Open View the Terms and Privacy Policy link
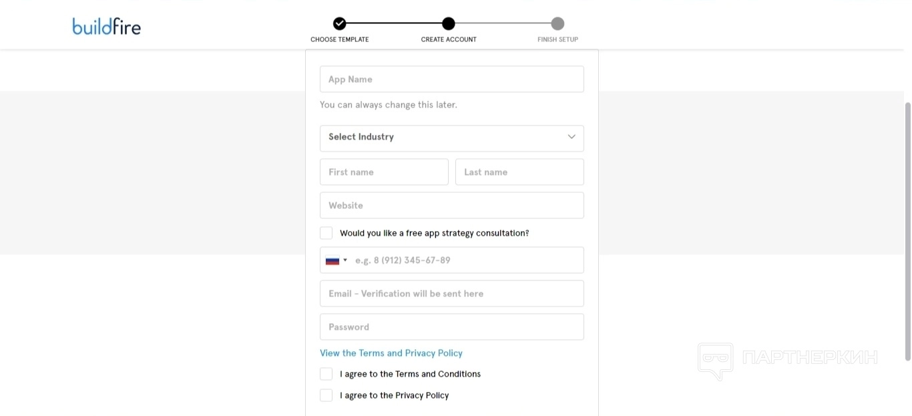 [391, 353]
